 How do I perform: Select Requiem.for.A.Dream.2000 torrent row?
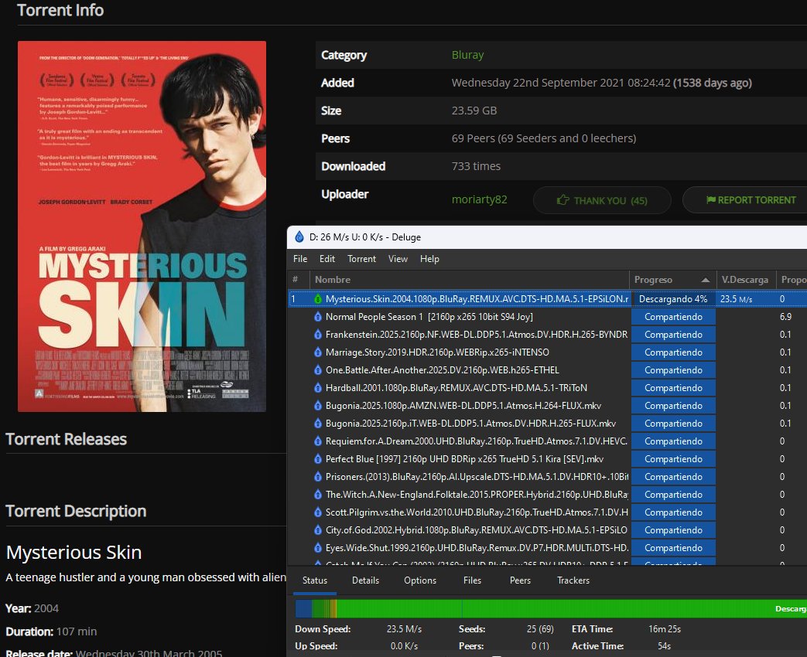547,441
